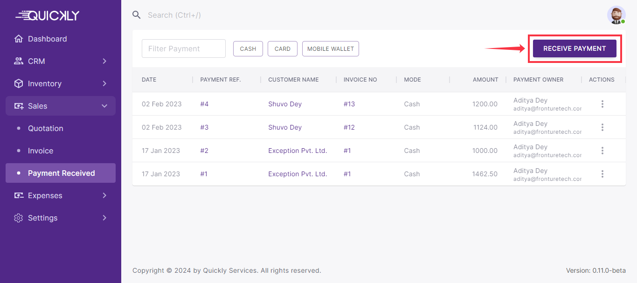Toggle the MOBILE WALLET filter

point(330,48)
